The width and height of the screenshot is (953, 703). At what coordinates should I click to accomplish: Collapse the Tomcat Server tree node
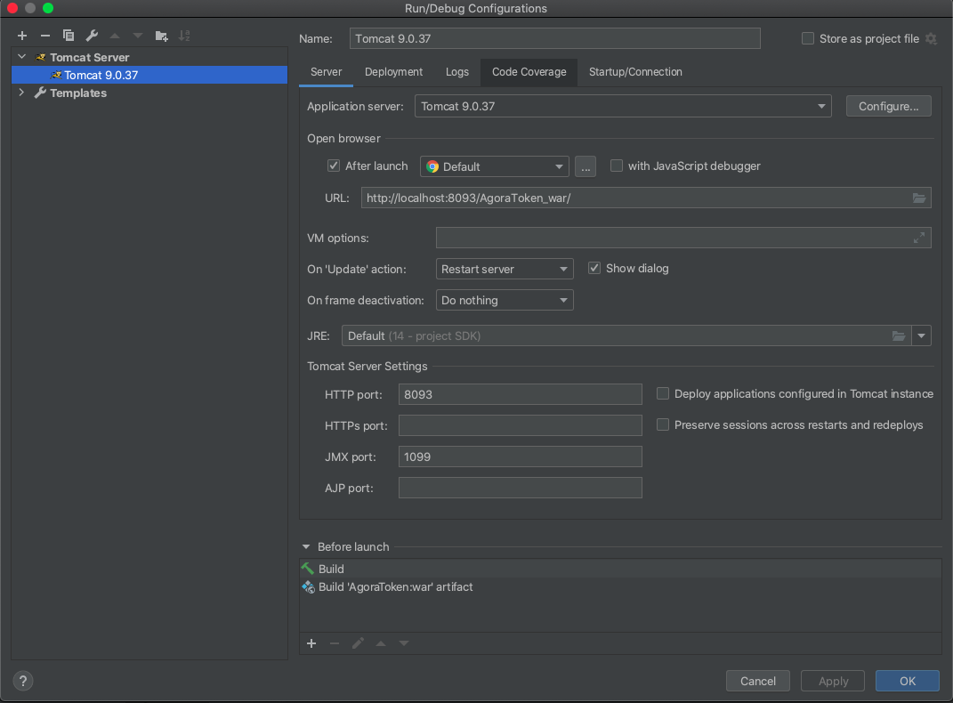[x=22, y=57]
